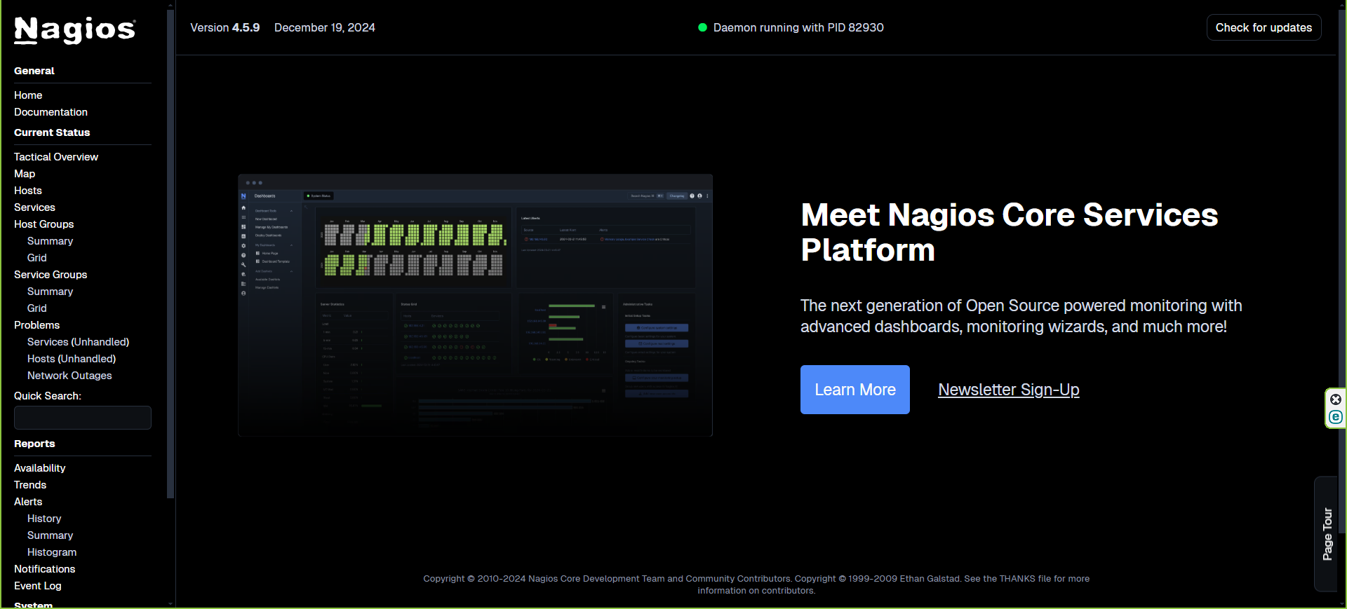Open Notifications report
Viewport: 1347px width, 609px height.
pos(44,569)
